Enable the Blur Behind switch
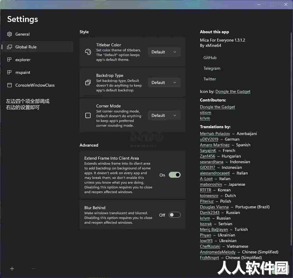 point(174,215)
